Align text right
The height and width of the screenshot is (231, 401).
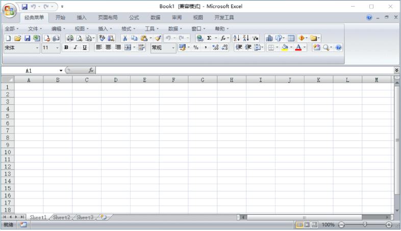pyautogui.click(x=118, y=47)
